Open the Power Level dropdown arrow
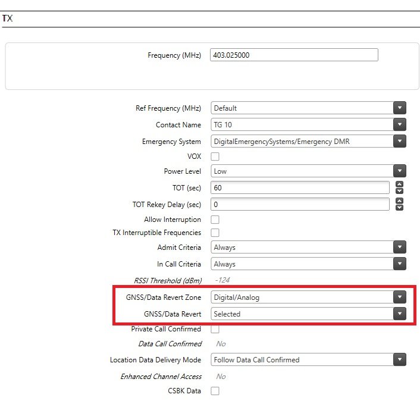 [x=400, y=171]
